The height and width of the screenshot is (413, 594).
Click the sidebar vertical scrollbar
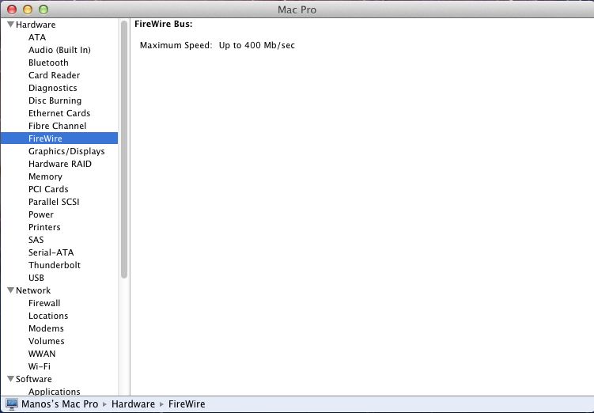[124, 150]
